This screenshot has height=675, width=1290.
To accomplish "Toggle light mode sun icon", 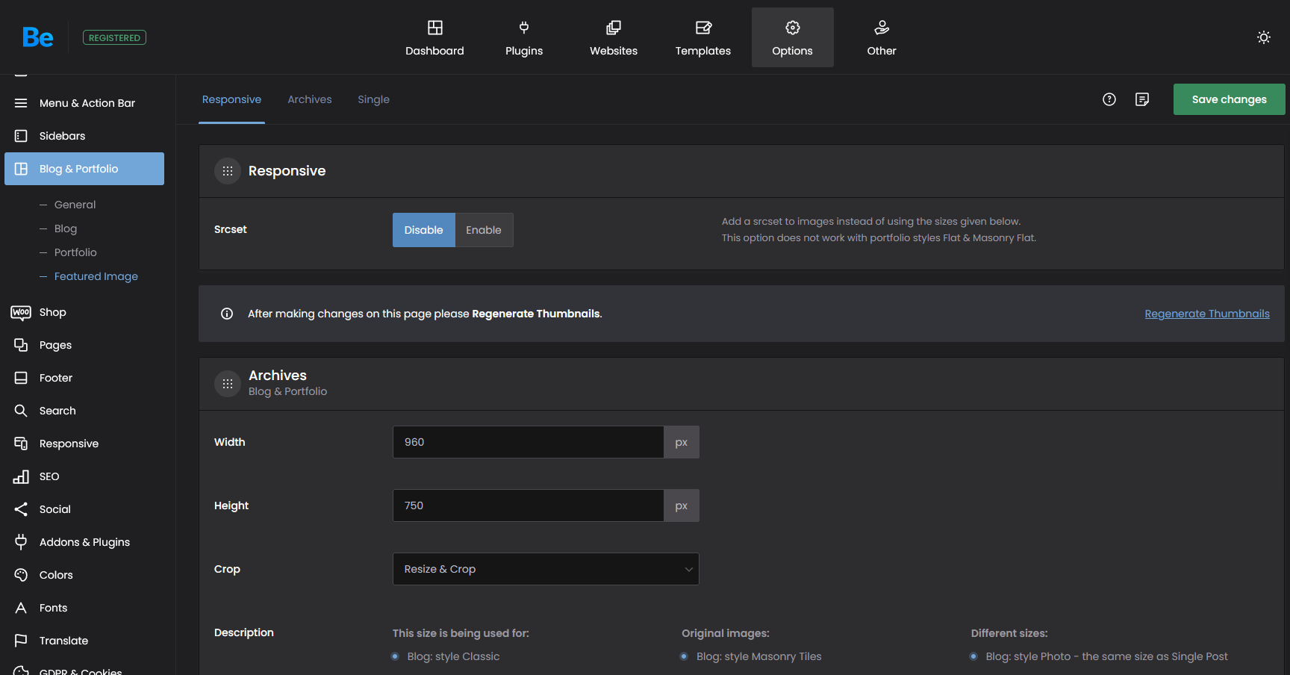I will pos(1264,37).
